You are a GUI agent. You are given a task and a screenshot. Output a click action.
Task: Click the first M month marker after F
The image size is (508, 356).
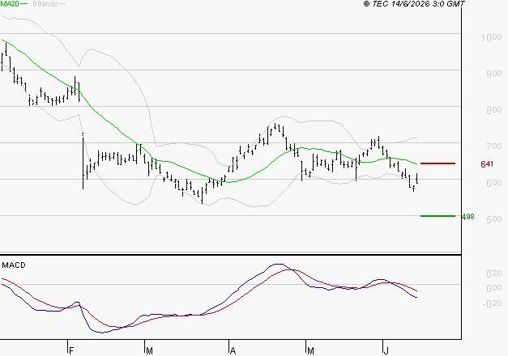point(149,351)
